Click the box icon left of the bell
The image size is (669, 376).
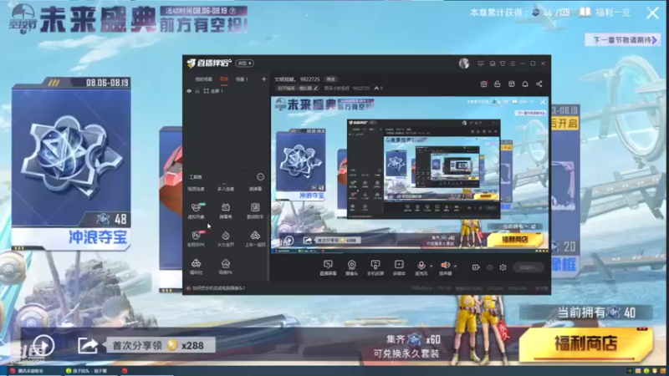pos(512,84)
